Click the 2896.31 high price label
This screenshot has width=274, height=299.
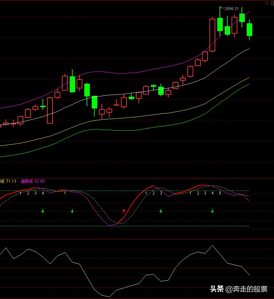(232, 9)
